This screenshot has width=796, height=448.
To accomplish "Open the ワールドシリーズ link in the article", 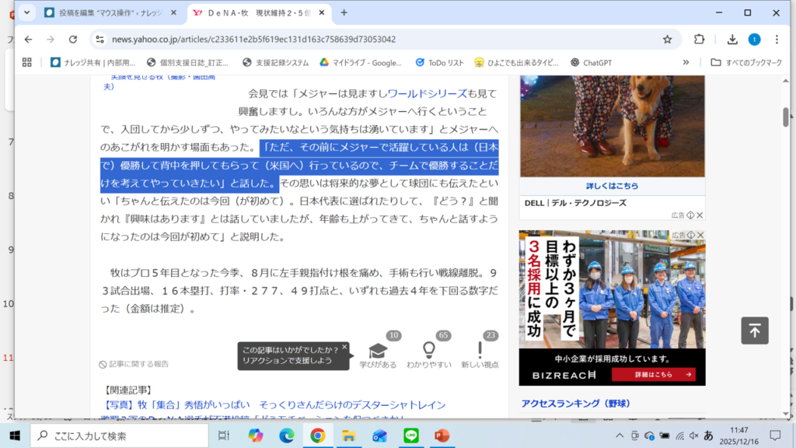I will (428, 93).
